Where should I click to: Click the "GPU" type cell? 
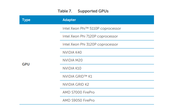pyautogui.click(x=26, y=64)
